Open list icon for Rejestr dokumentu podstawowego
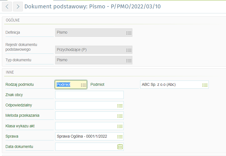Screen dimensions: 226x156 coord(129,50)
